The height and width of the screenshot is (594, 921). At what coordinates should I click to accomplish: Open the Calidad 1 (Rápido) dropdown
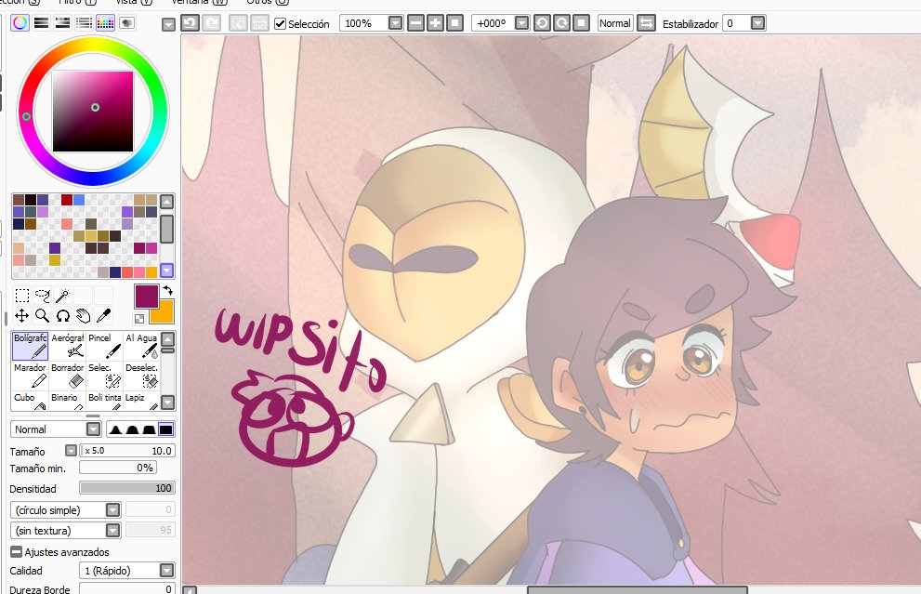(166, 571)
